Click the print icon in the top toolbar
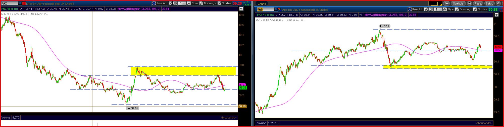This screenshot has width=504, height=127. tap(469, 3)
